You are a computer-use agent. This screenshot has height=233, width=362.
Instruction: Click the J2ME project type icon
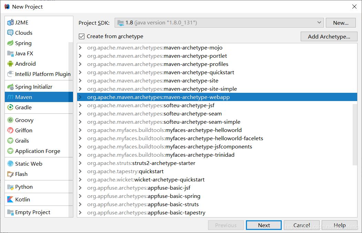tap(10, 23)
